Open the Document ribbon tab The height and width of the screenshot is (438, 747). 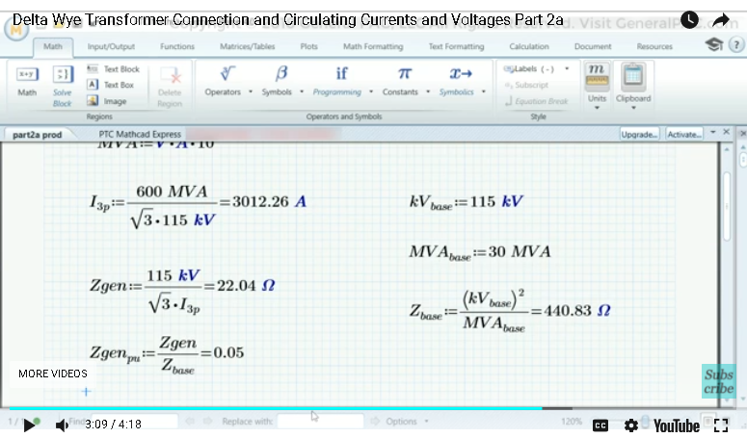(x=593, y=46)
